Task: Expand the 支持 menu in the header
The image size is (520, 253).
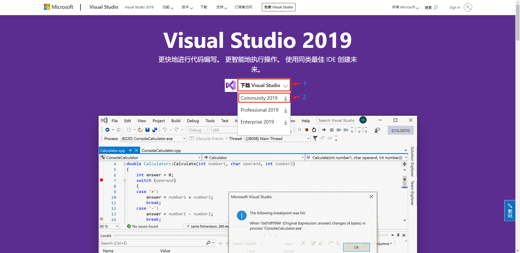Action: [222, 7]
